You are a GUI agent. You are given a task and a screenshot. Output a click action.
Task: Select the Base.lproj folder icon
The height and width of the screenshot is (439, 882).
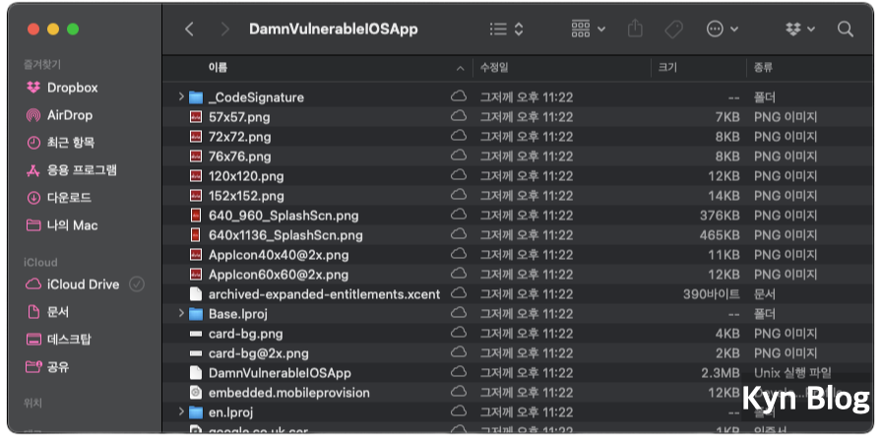[195, 313]
